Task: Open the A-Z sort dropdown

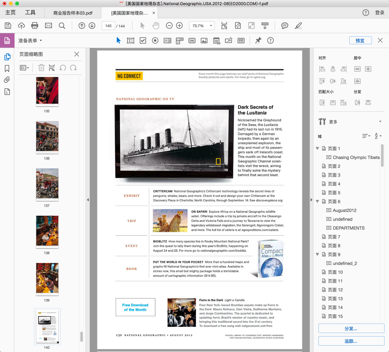Action: [x=378, y=136]
